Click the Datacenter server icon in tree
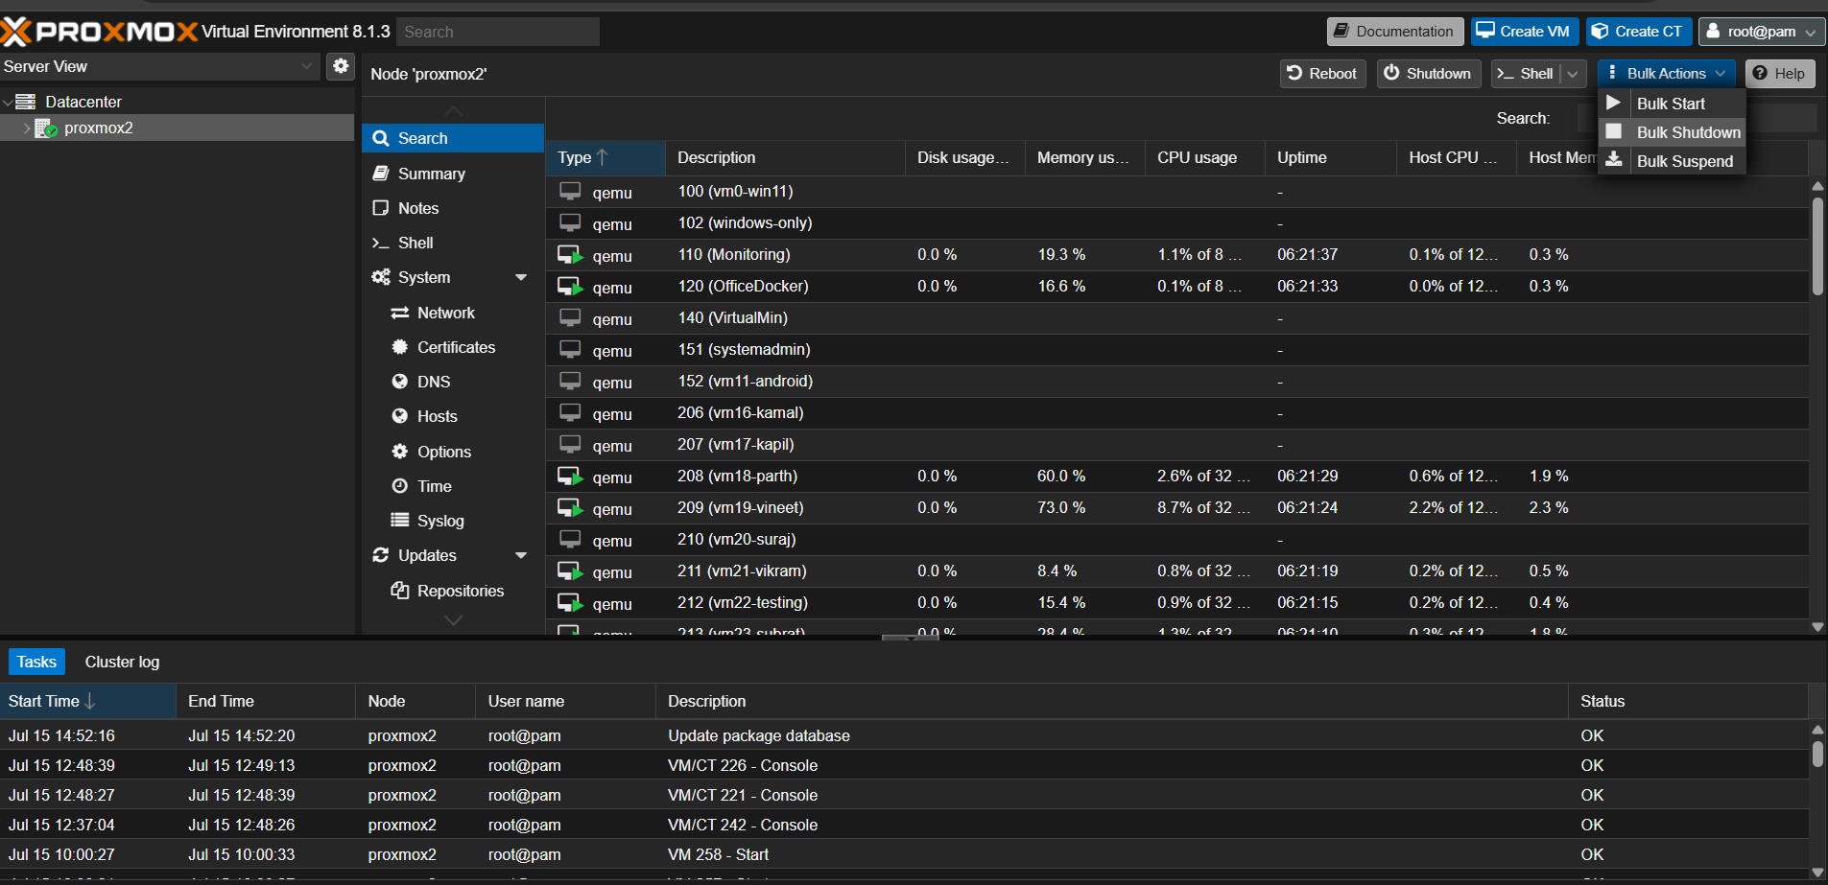This screenshot has width=1828, height=885. pos(26,102)
